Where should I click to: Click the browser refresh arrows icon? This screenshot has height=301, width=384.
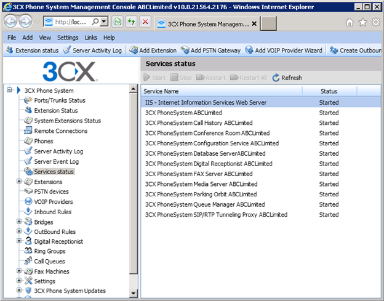[x=131, y=22]
